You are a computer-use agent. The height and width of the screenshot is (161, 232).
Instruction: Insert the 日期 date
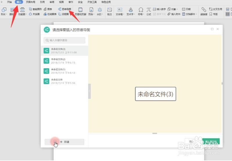(x=186, y=9)
